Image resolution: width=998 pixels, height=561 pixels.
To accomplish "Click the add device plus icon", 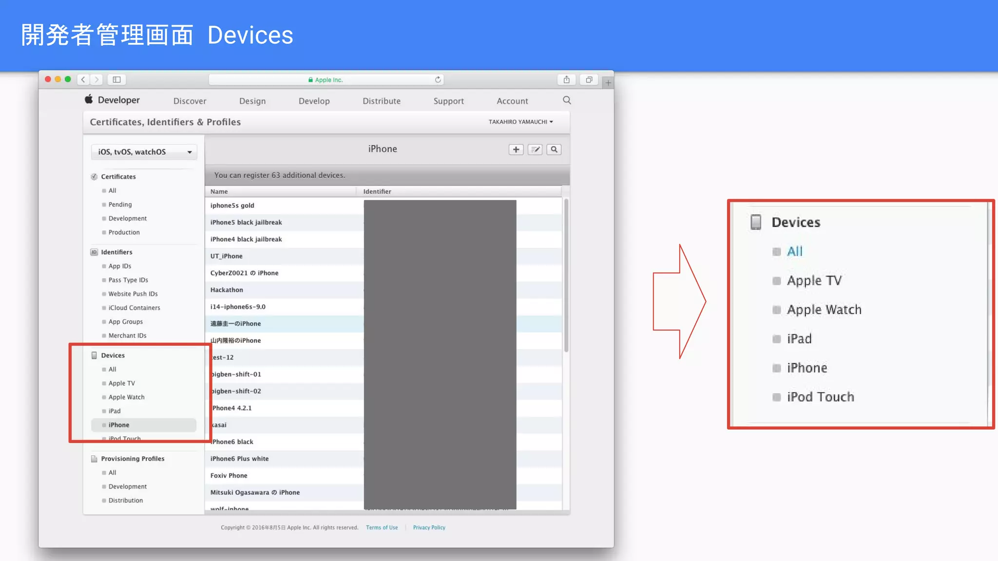I will click(516, 150).
